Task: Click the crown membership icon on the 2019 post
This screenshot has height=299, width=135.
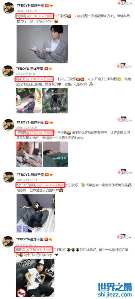Action: [51, 69]
